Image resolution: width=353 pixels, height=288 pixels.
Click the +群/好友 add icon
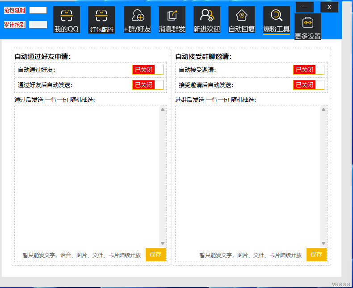tap(137, 16)
